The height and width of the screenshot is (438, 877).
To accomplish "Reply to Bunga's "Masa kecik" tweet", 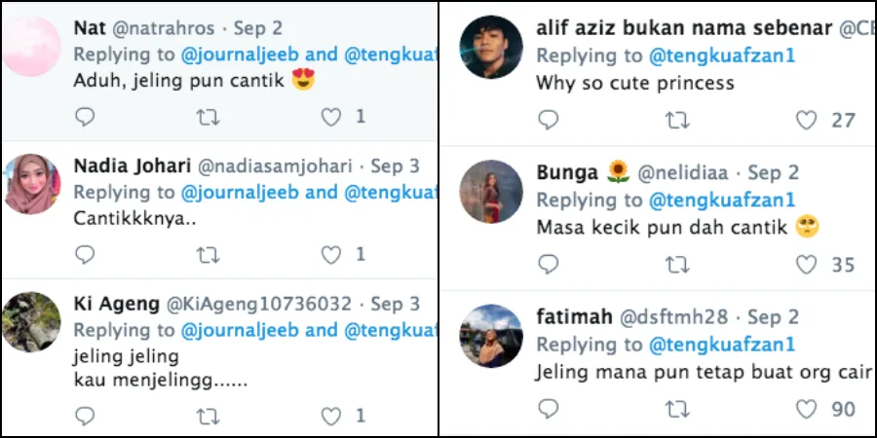I will pyautogui.click(x=549, y=265).
